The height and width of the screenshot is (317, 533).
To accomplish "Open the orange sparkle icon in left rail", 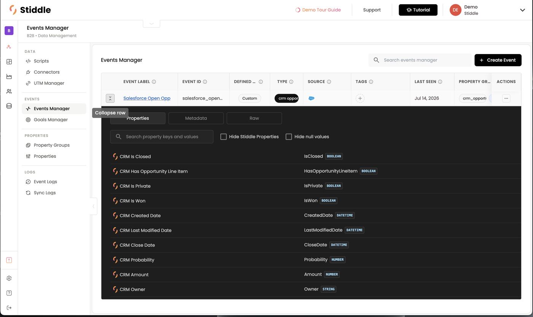I will coord(9,46).
